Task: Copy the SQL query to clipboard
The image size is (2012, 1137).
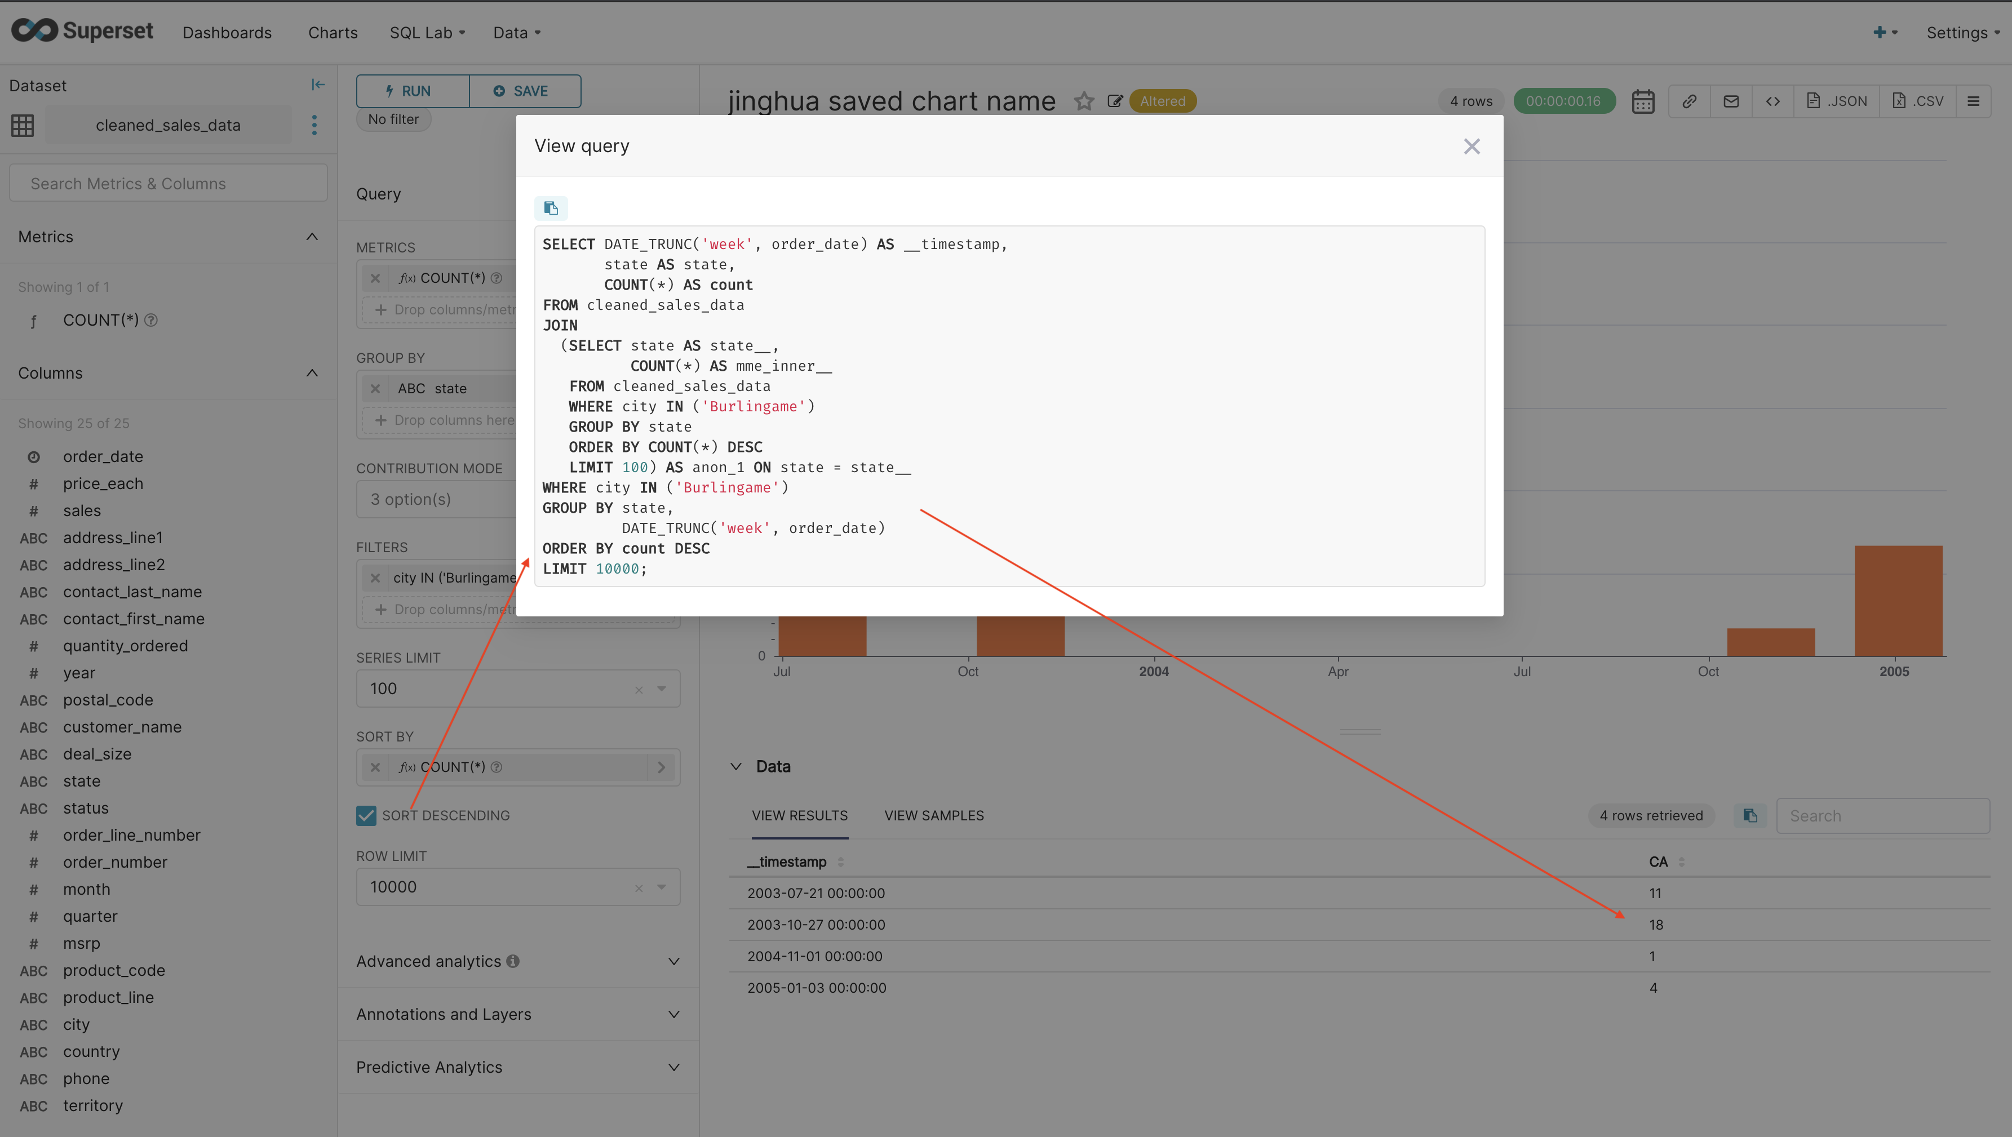Action: 551,208
